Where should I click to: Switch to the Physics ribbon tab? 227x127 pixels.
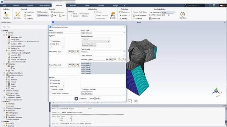(x=30, y=6)
